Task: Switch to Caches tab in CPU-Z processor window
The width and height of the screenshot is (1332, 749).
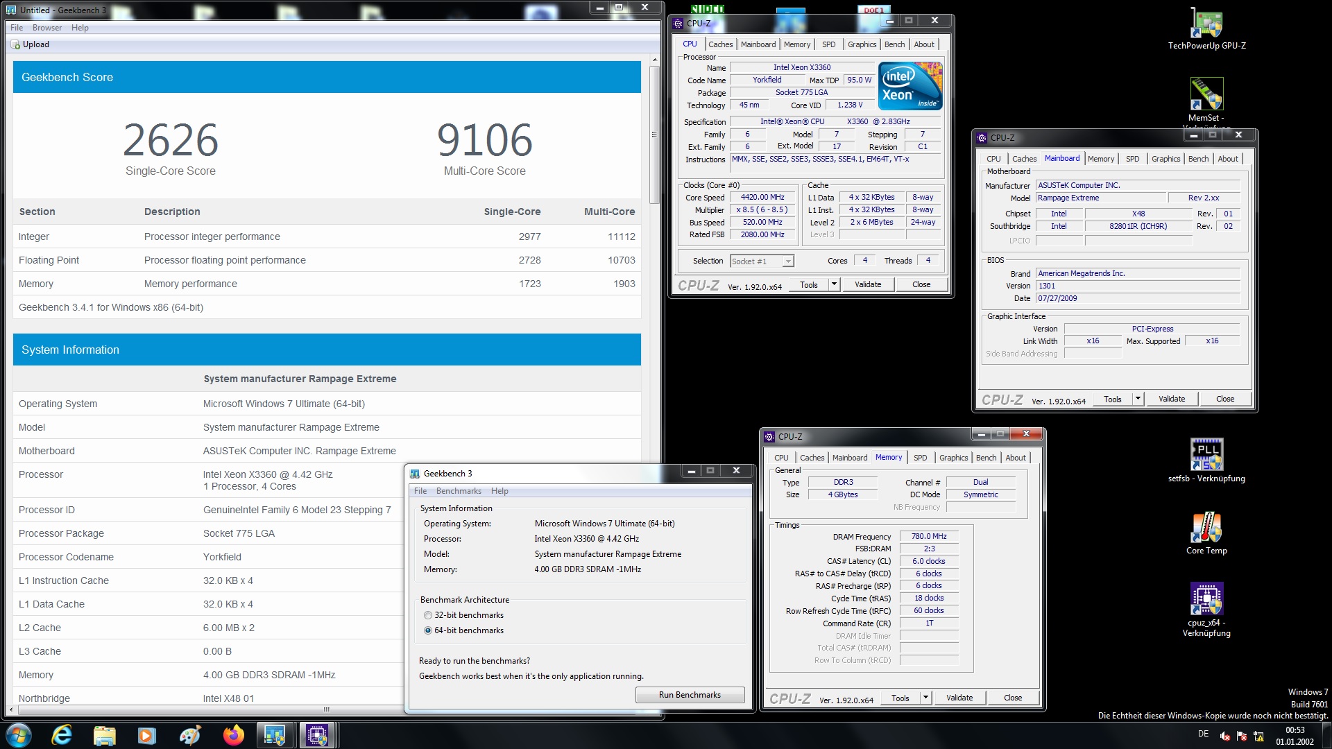Action: point(720,44)
